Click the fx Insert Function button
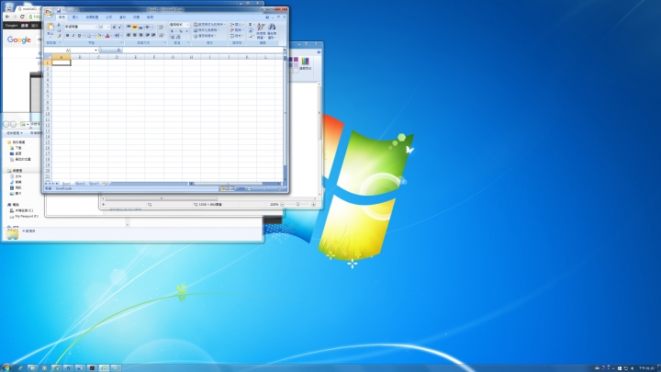 point(118,50)
